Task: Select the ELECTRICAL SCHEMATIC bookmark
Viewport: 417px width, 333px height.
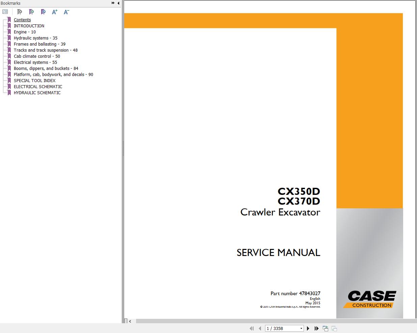Action: click(38, 87)
